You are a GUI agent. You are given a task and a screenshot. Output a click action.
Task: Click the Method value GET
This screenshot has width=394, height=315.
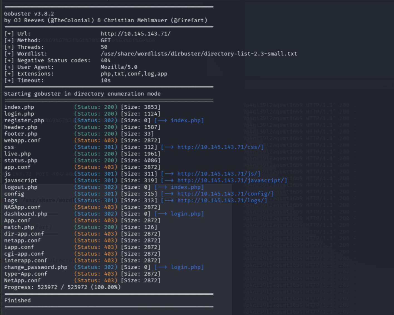(x=106, y=40)
